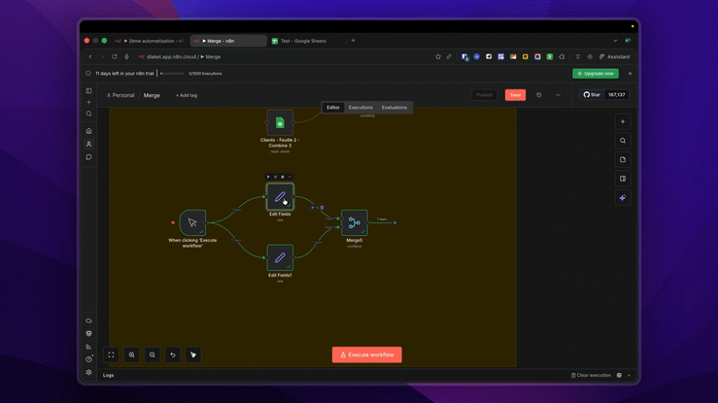This screenshot has height=403, width=718.
Task: Click the Execute workflow button
Action: coord(367,354)
